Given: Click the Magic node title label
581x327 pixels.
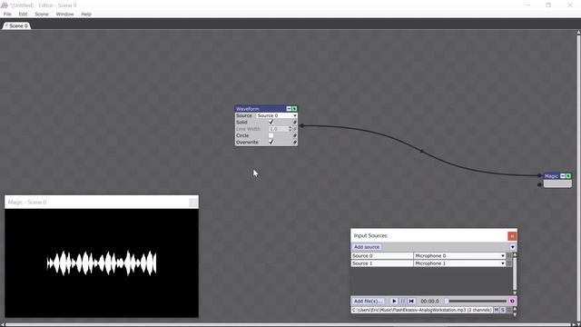Looking at the screenshot, I should click(551, 176).
